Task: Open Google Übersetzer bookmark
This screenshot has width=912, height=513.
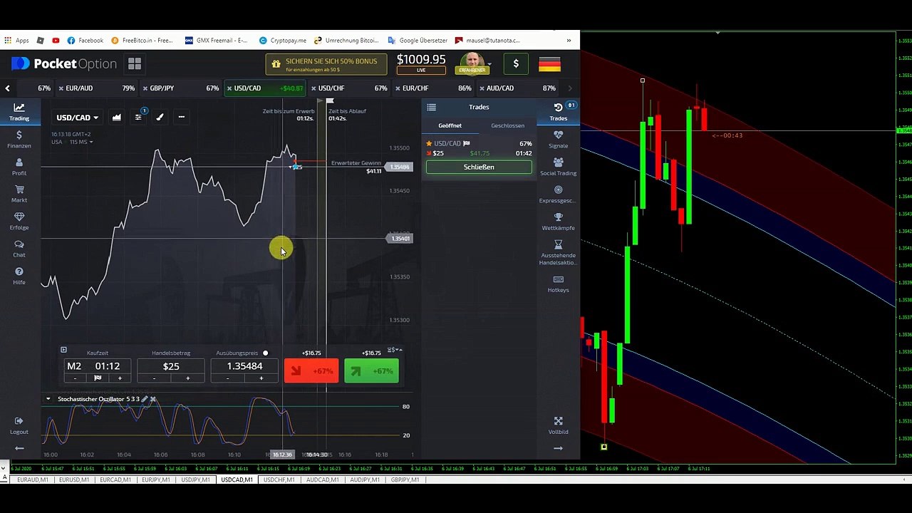Action: tap(418, 41)
